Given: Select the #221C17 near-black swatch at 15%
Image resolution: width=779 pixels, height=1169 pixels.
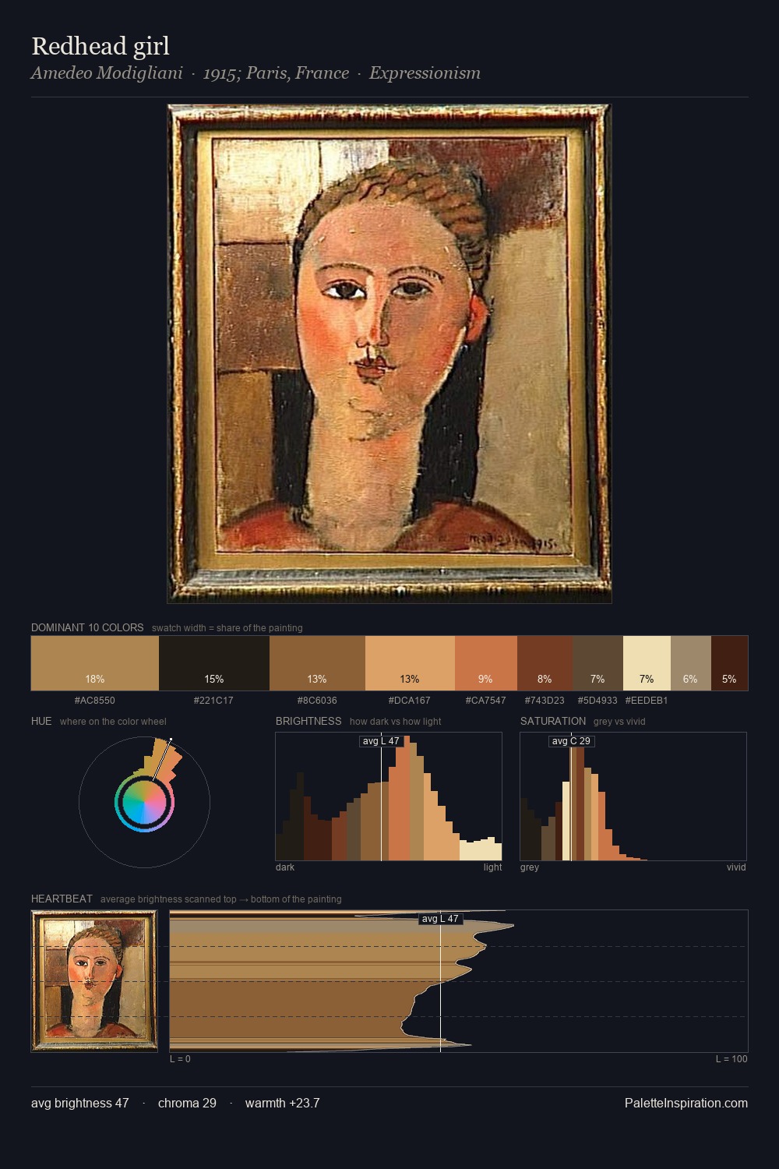Looking at the screenshot, I should (x=214, y=663).
